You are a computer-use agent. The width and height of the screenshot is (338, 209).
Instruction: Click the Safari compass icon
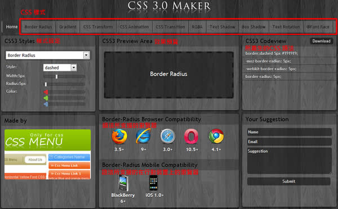(167, 137)
